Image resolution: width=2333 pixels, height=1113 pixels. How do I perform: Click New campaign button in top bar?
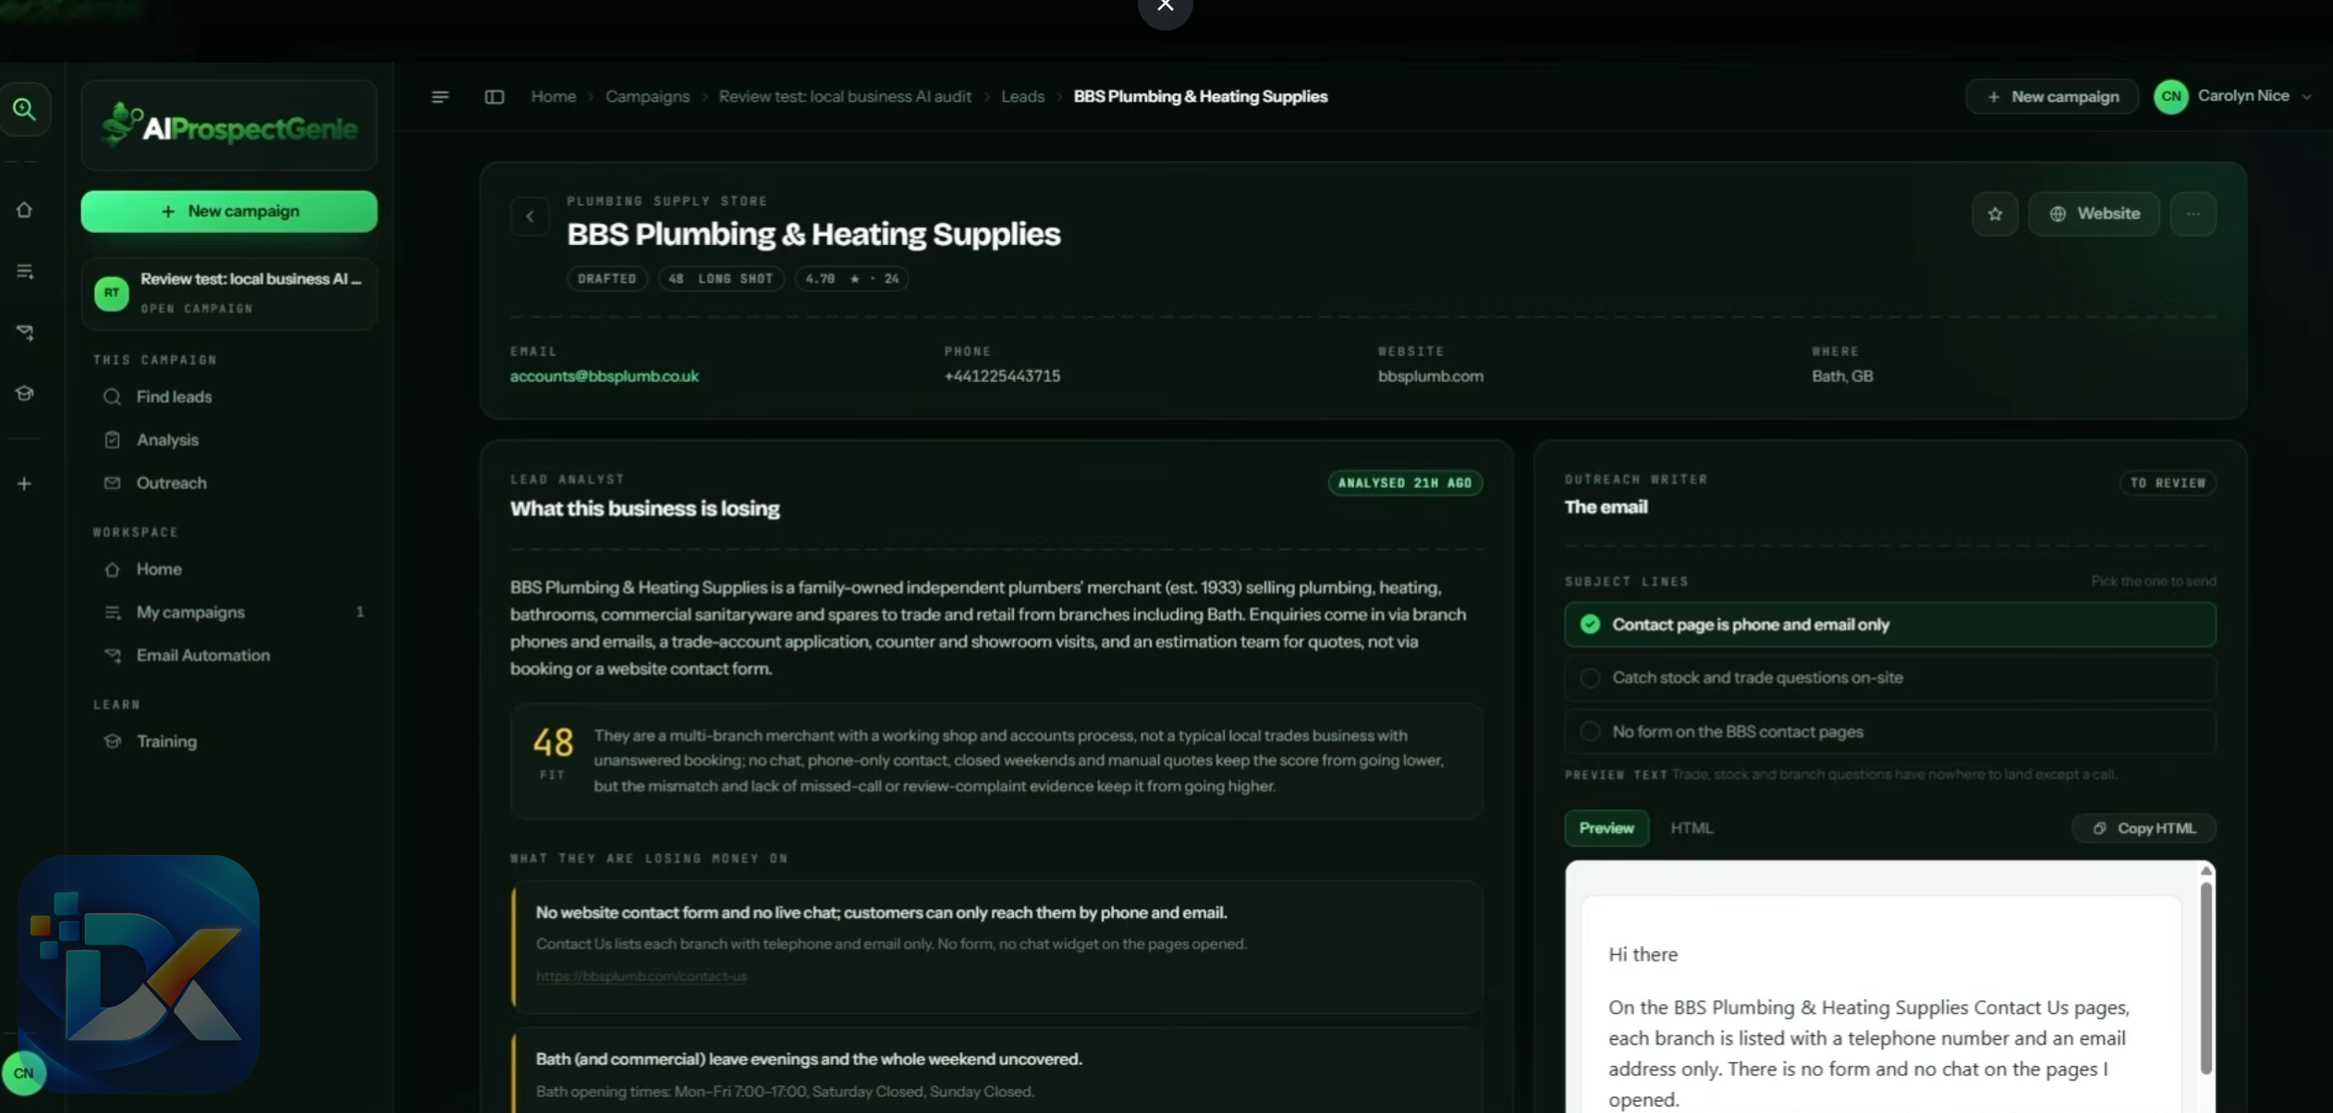pos(2051,96)
